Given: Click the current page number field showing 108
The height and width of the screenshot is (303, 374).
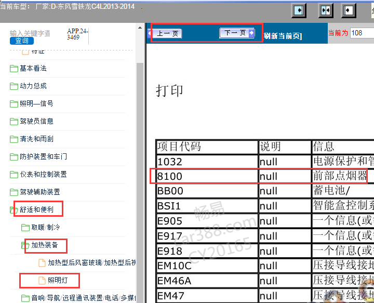Looking at the screenshot, I should pos(362,33).
